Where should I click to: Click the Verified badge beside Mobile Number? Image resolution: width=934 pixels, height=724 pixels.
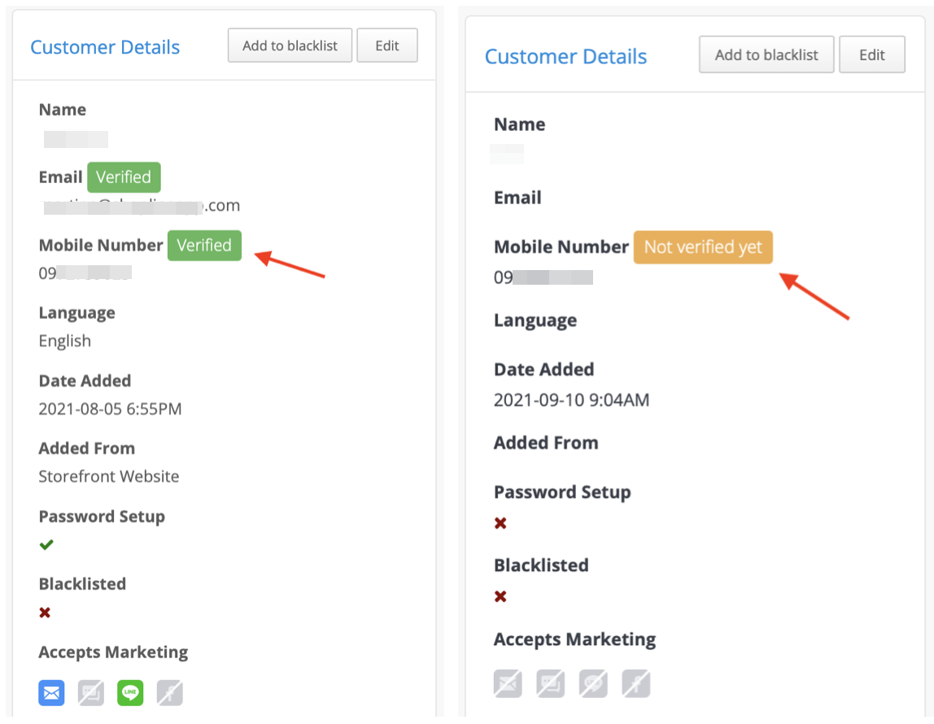[204, 246]
